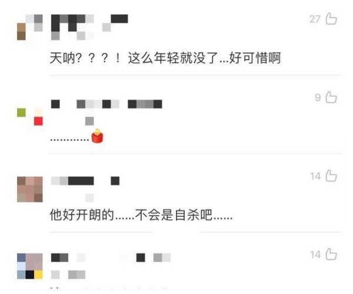The height and width of the screenshot is (294, 353).
Task: Open the blue and yellow pixelated avatar
Action: [x=30, y=266]
